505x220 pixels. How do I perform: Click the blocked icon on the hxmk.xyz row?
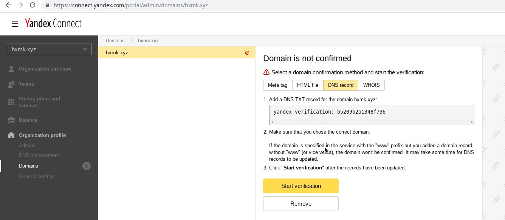tap(247, 52)
